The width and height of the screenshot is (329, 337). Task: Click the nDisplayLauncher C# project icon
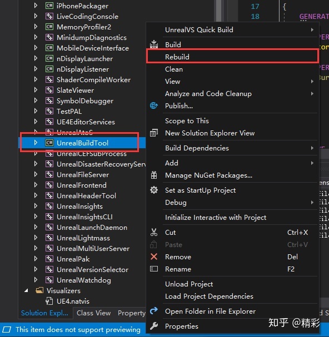pos(49,58)
